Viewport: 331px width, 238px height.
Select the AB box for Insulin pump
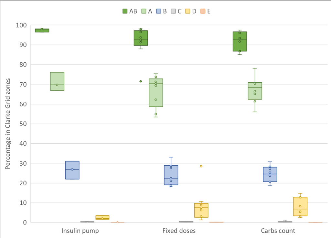[42, 31]
